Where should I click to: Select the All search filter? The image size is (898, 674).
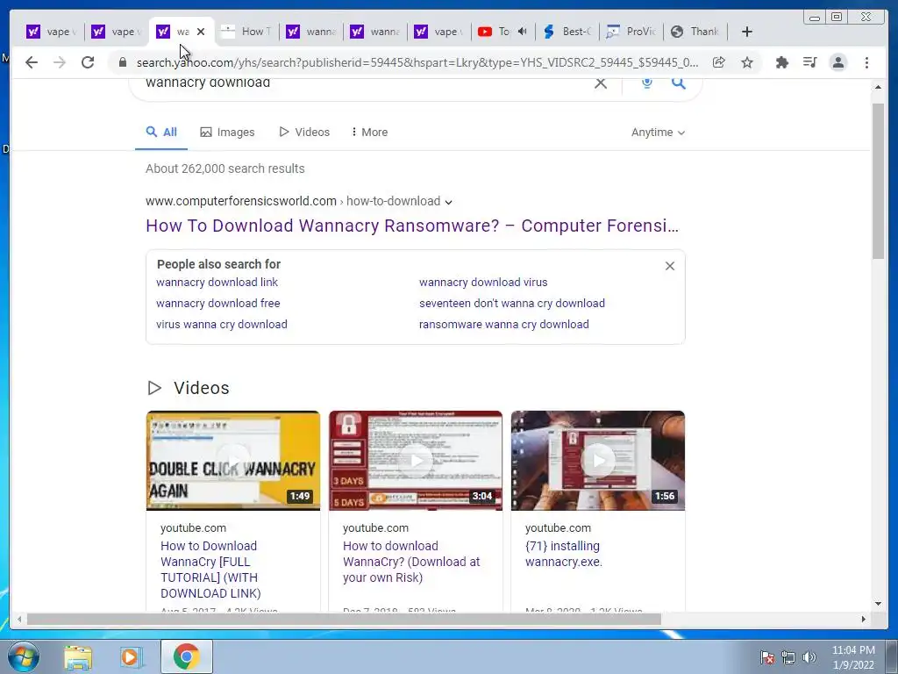[x=161, y=132]
